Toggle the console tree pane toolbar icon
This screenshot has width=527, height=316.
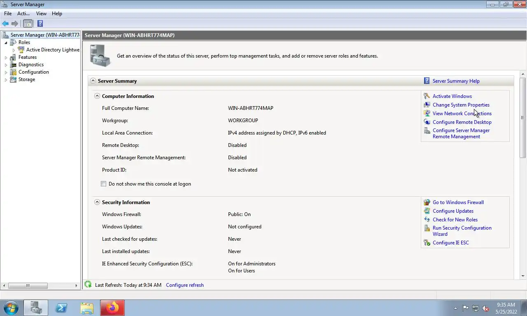28,23
